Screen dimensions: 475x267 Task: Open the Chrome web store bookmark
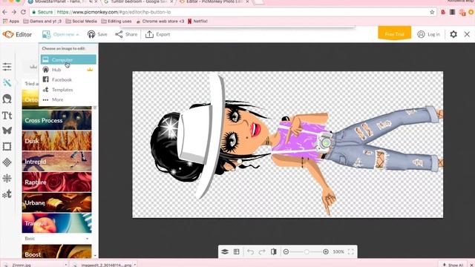coord(160,22)
